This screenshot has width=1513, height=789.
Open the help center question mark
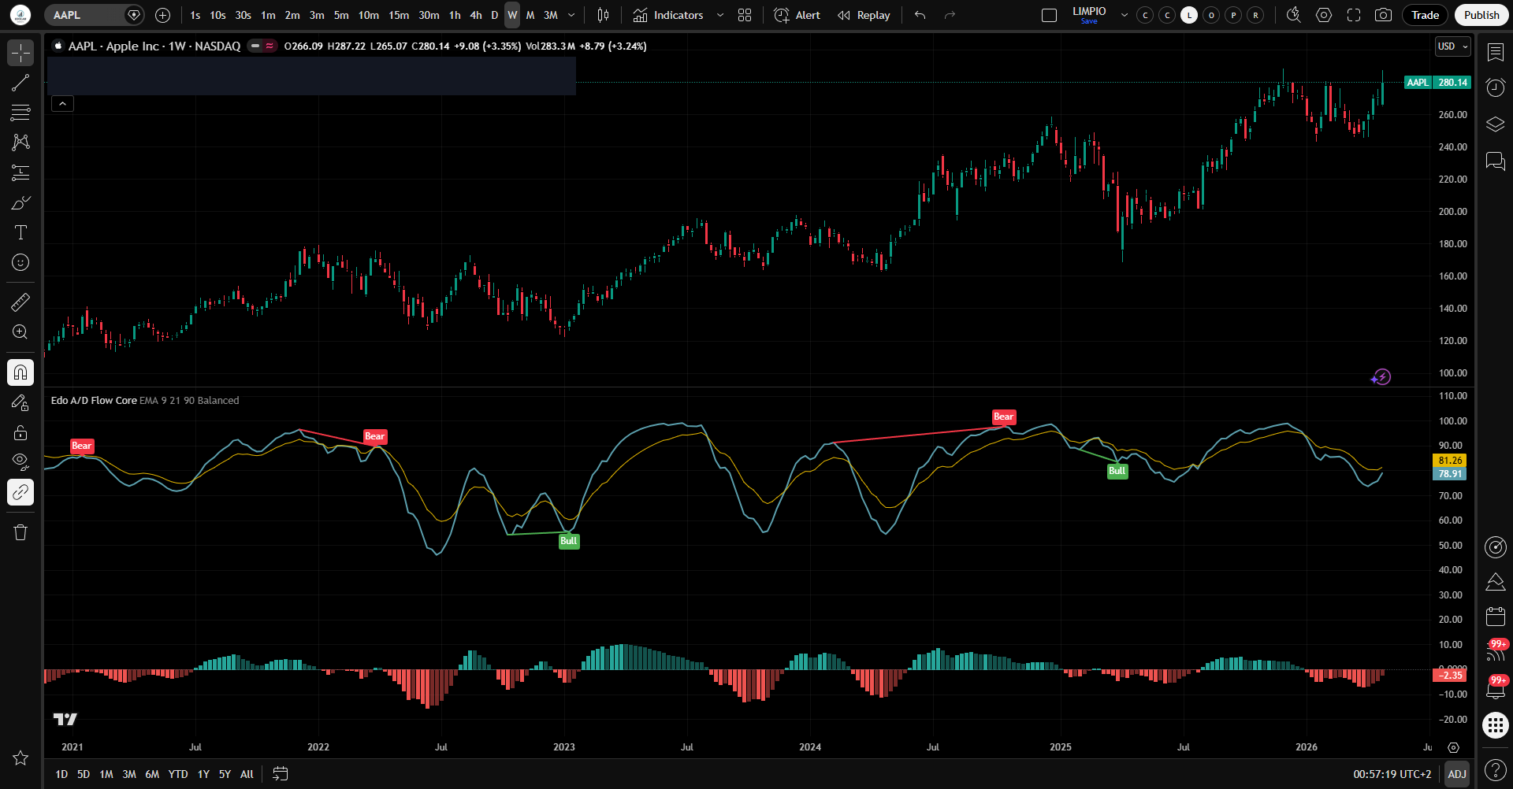[1495, 769]
